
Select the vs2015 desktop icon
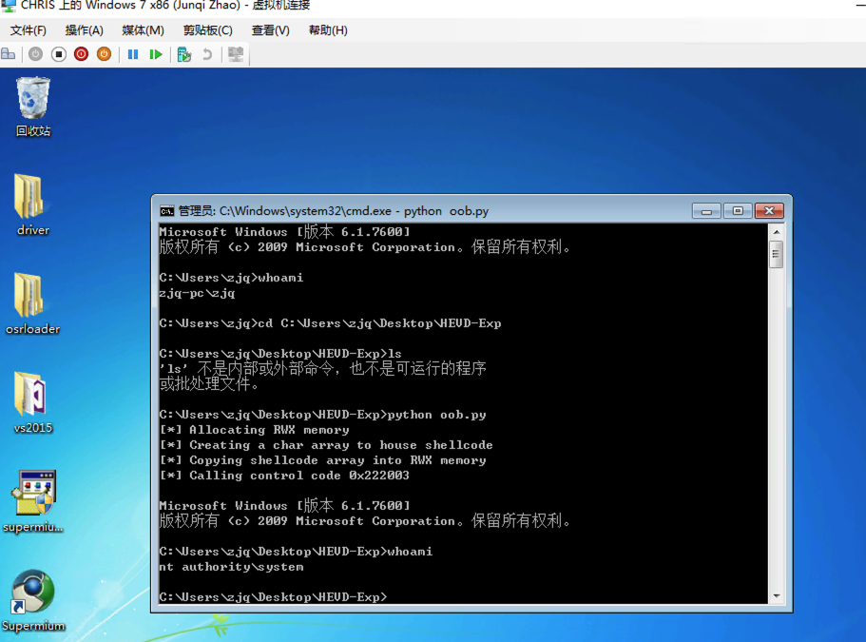(x=33, y=396)
